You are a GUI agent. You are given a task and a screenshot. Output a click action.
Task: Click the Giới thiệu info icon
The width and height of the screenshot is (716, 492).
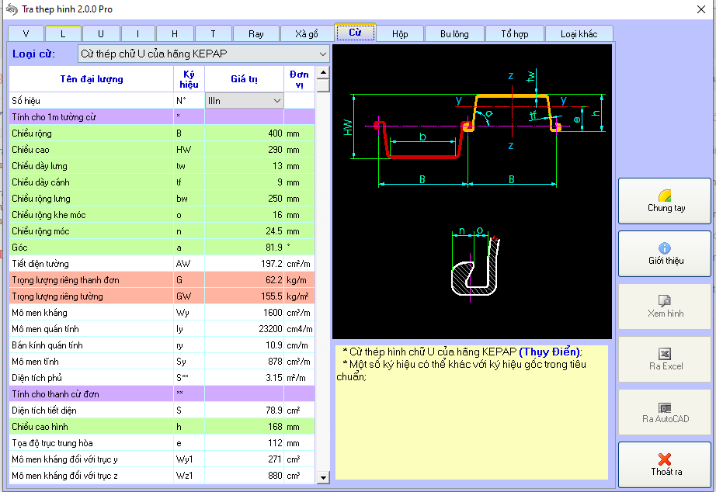click(x=665, y=248)
